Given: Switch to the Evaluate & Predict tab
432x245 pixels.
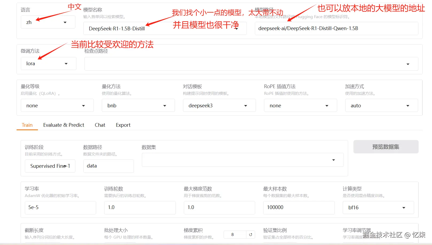Looking at the screenshot, I should point(64,125).
